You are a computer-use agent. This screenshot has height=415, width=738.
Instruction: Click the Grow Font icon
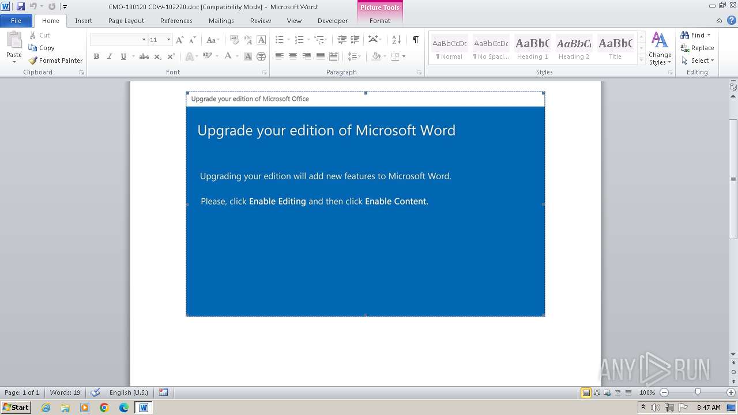[x=179, y=40]
